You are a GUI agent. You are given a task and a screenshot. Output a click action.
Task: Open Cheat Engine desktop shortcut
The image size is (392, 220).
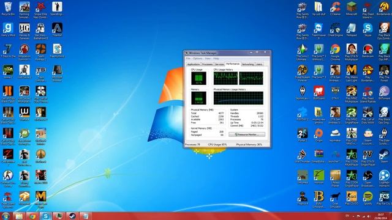(335, 30)
